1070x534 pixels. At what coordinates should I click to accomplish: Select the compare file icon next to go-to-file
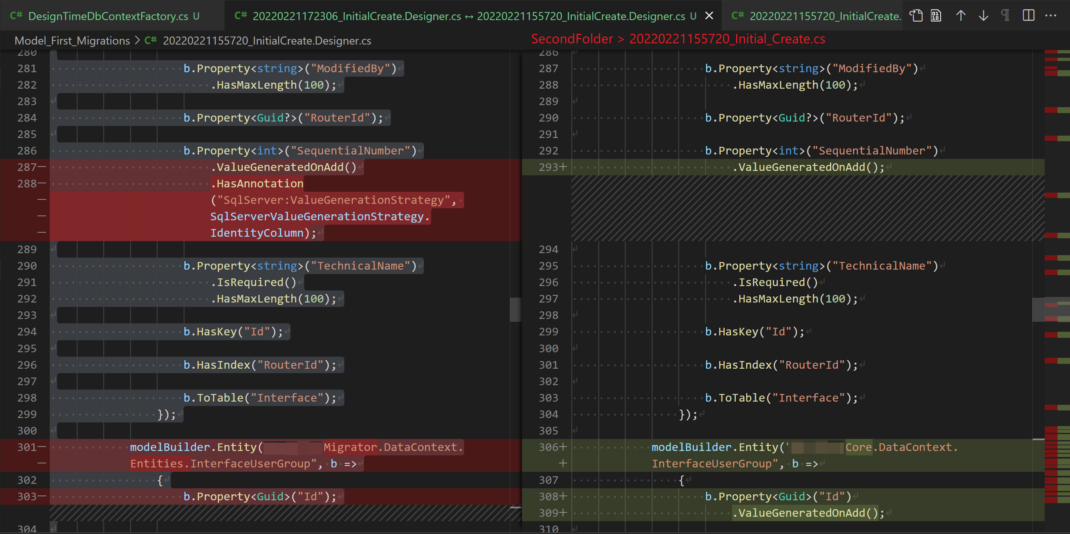(x=936, y=16)
